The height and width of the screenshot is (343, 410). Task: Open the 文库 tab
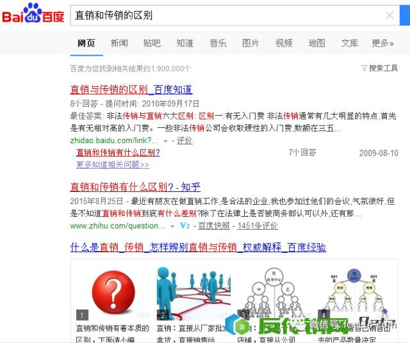click(350, 43)
